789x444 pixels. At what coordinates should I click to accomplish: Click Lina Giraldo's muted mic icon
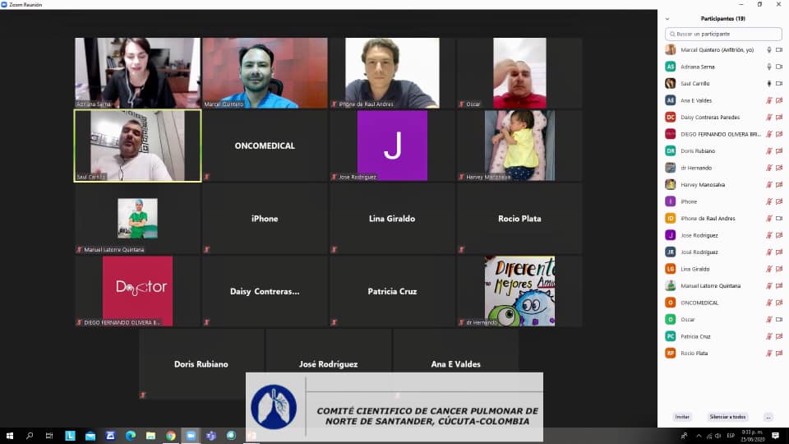[x=769, y=270]
